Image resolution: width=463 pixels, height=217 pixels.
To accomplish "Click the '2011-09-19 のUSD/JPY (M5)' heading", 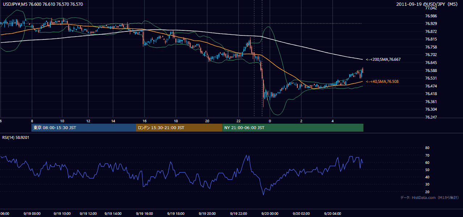I will point(427,4).
